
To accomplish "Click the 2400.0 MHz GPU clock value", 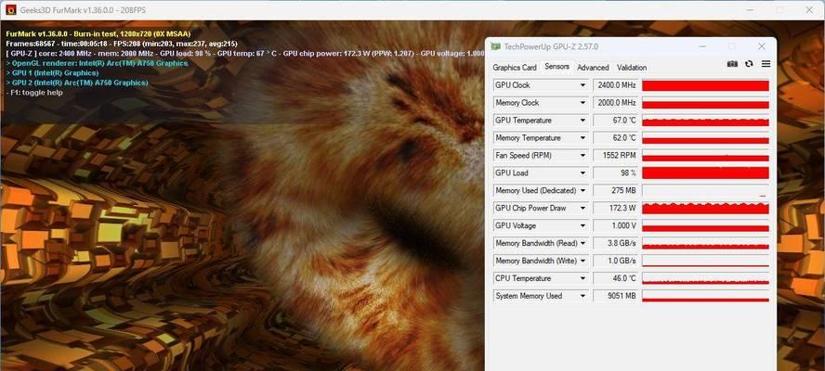I will click(x=616, y=85).
